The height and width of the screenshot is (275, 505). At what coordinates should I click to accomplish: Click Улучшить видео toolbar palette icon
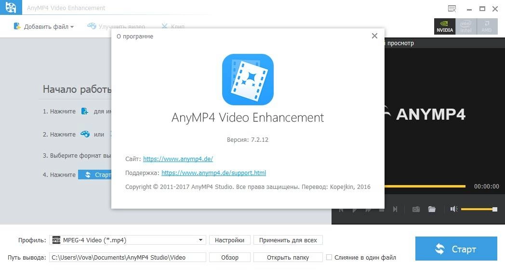tap(92, 26)
